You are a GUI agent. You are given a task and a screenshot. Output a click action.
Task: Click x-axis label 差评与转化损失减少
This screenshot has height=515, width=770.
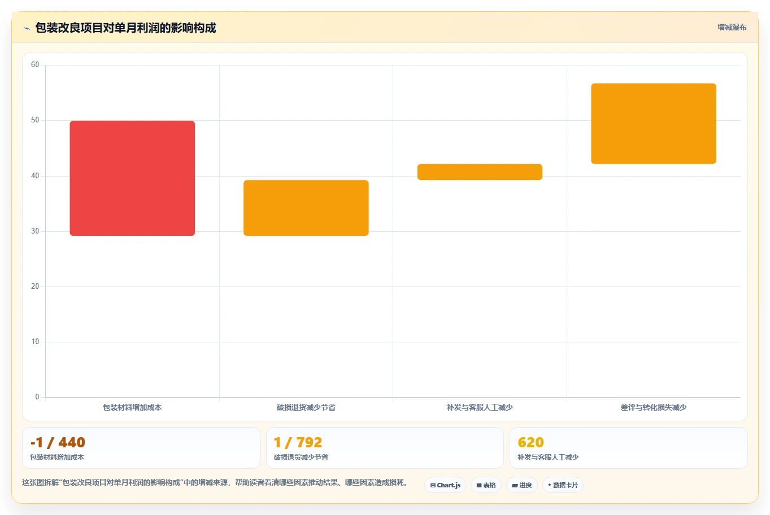pyautogui.click(x=654, y=407)
